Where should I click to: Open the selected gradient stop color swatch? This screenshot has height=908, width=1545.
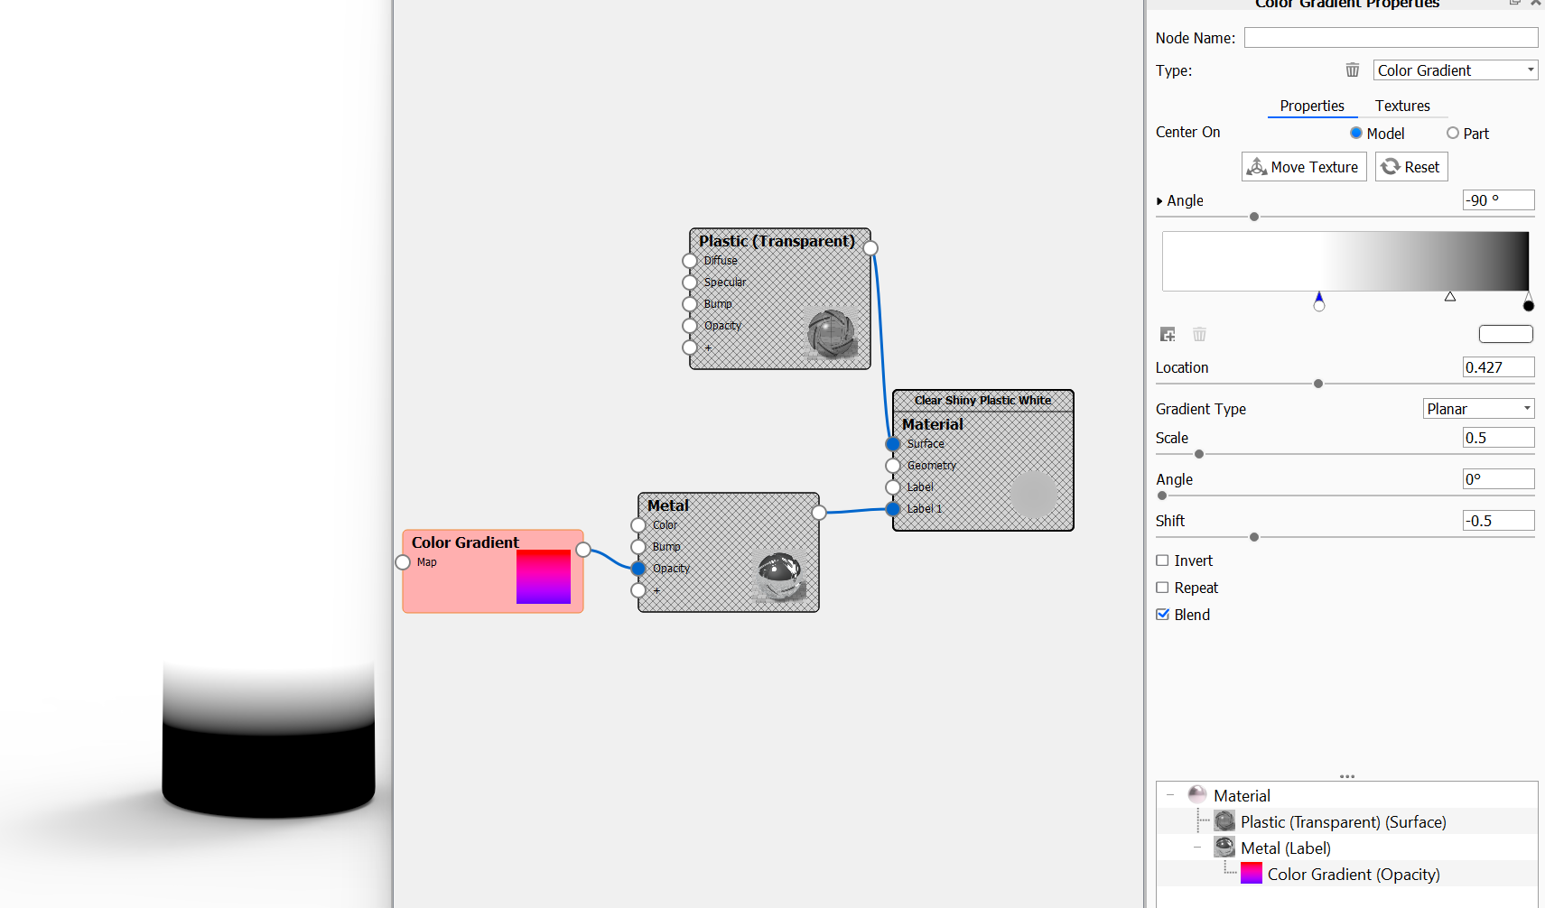[x=1505, y=334]
